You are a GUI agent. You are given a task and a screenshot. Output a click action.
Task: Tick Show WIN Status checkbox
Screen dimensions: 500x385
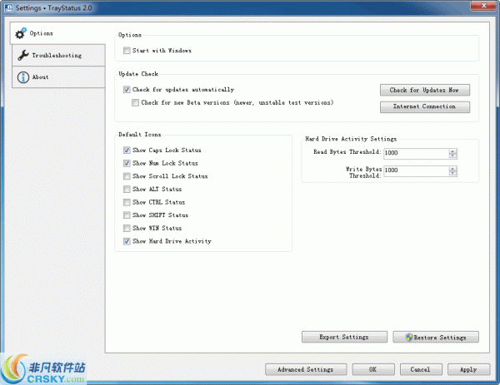click(127, 229)
